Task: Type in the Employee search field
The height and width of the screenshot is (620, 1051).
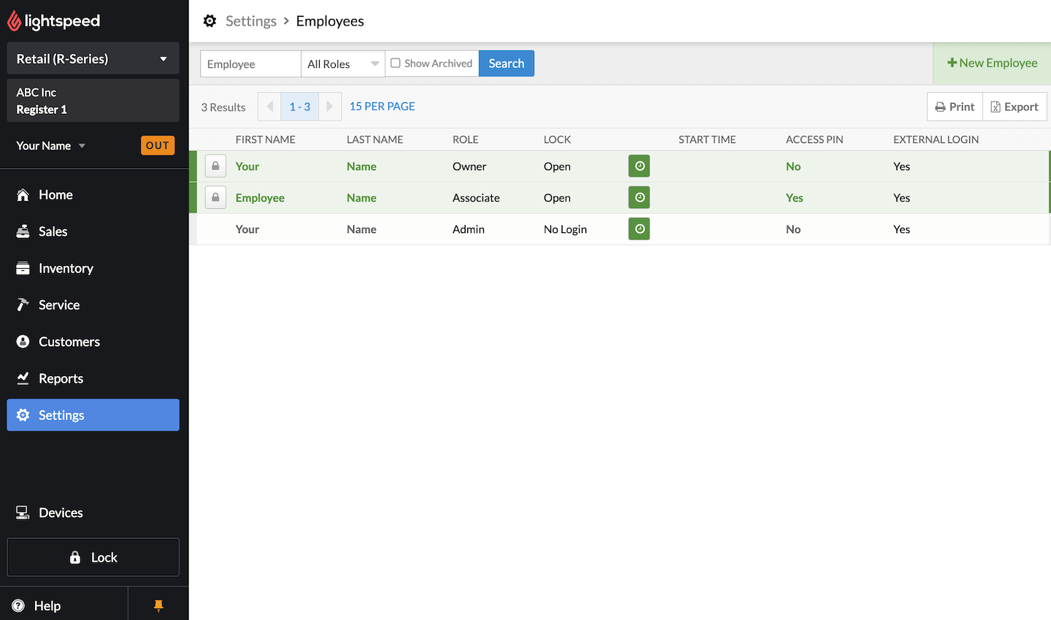Action: click(250, 64)
